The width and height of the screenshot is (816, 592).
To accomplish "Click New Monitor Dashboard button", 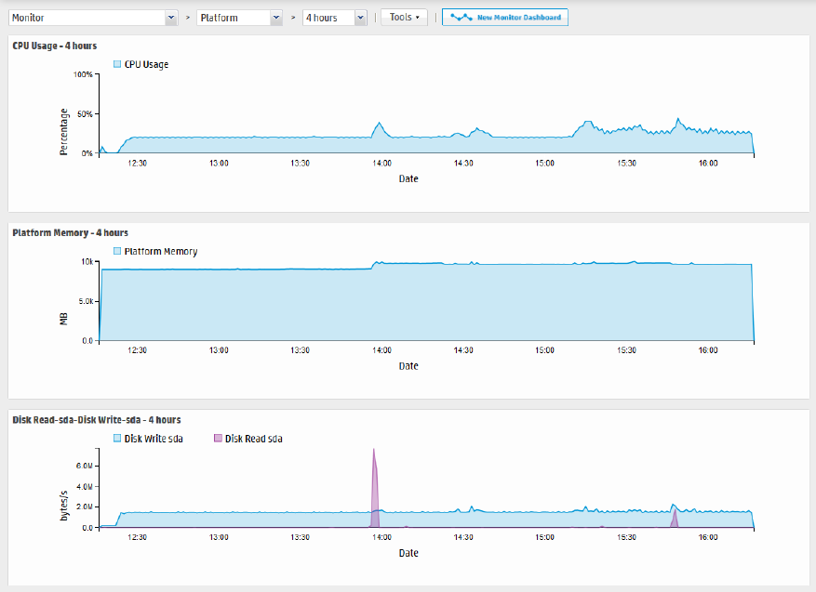I will click(x=505, y=17).
